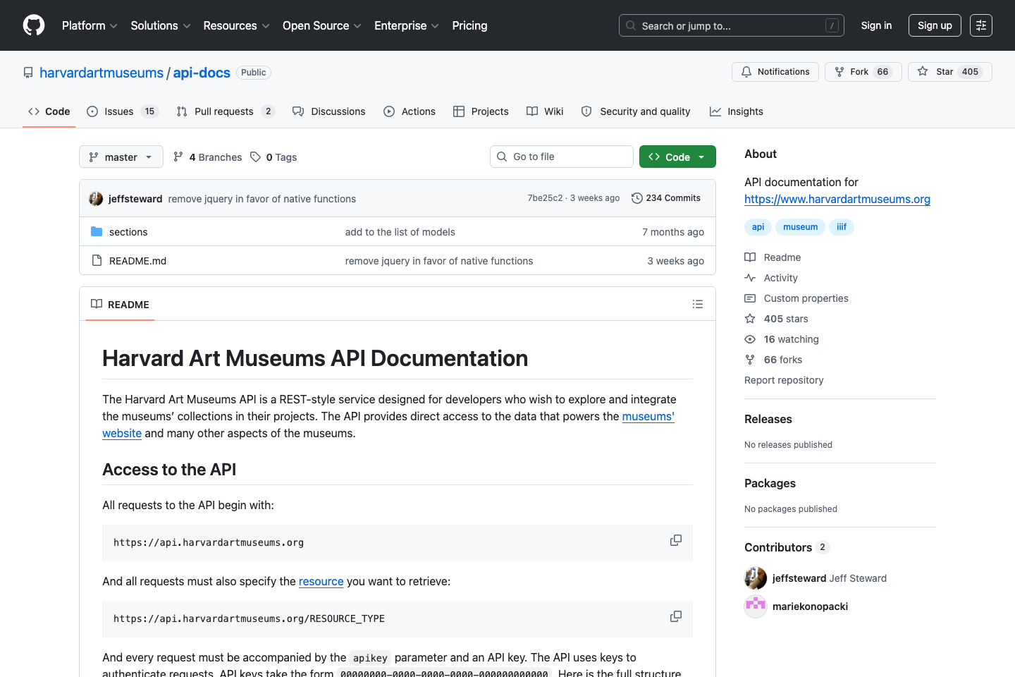This screenshot has width=1015, height=677.
Task: Open Activity via the pulse icon
Action: point(750,278)
